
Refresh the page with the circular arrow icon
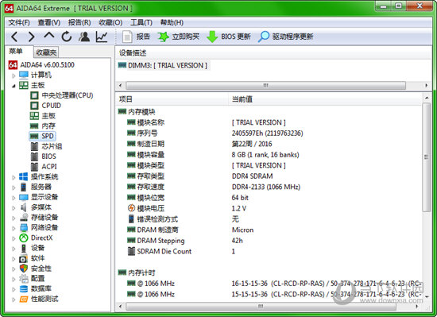click(x=67, y=37)
